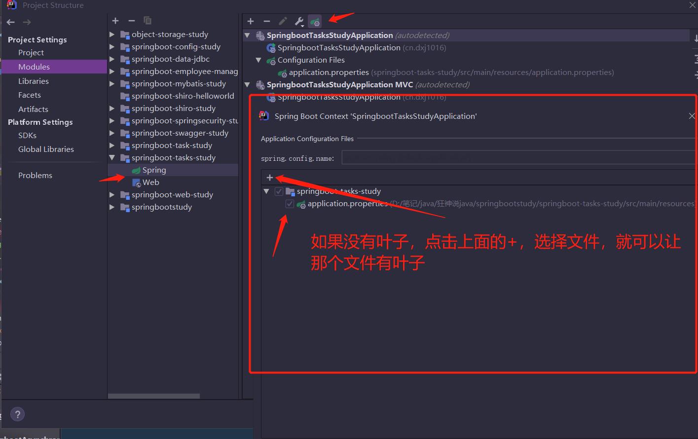Open Problems page

coord(35,175)
